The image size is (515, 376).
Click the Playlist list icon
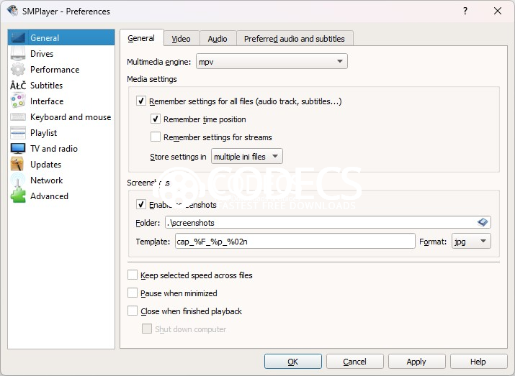click(x=18, y=132)
